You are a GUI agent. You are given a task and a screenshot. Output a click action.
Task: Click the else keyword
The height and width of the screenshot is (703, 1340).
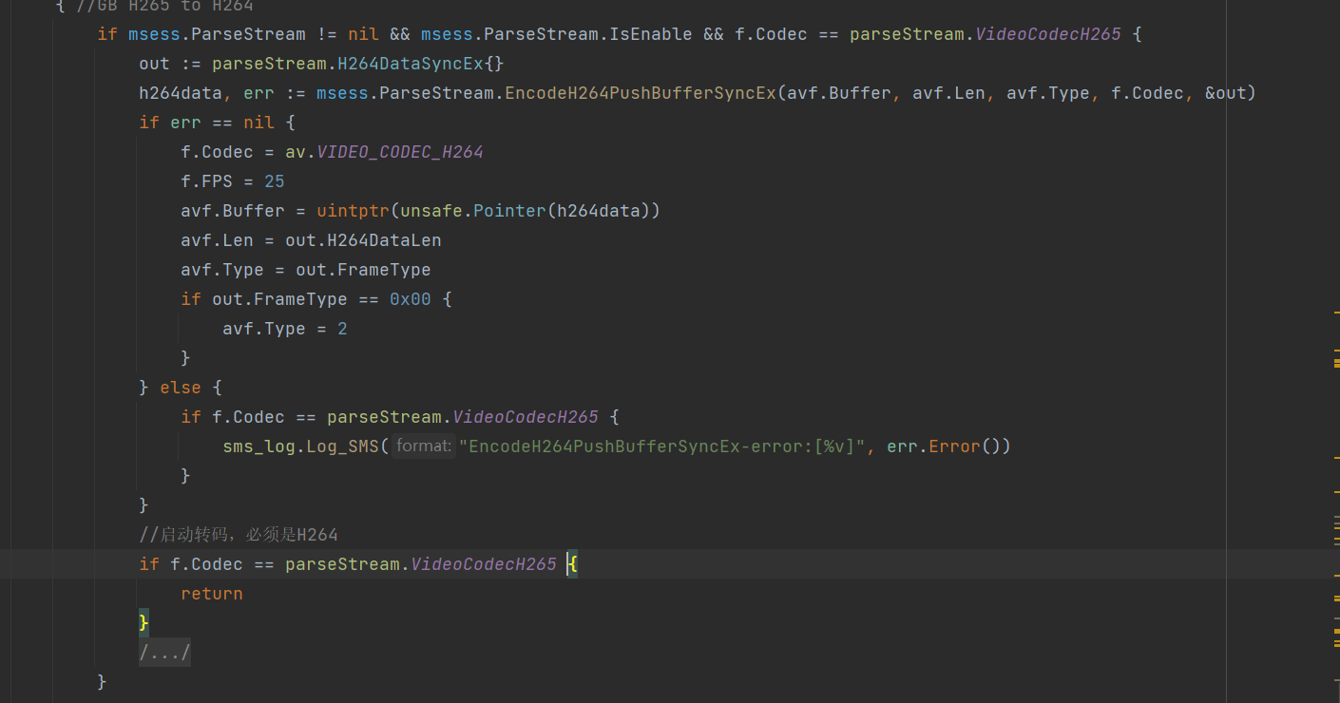click(181, 388)
